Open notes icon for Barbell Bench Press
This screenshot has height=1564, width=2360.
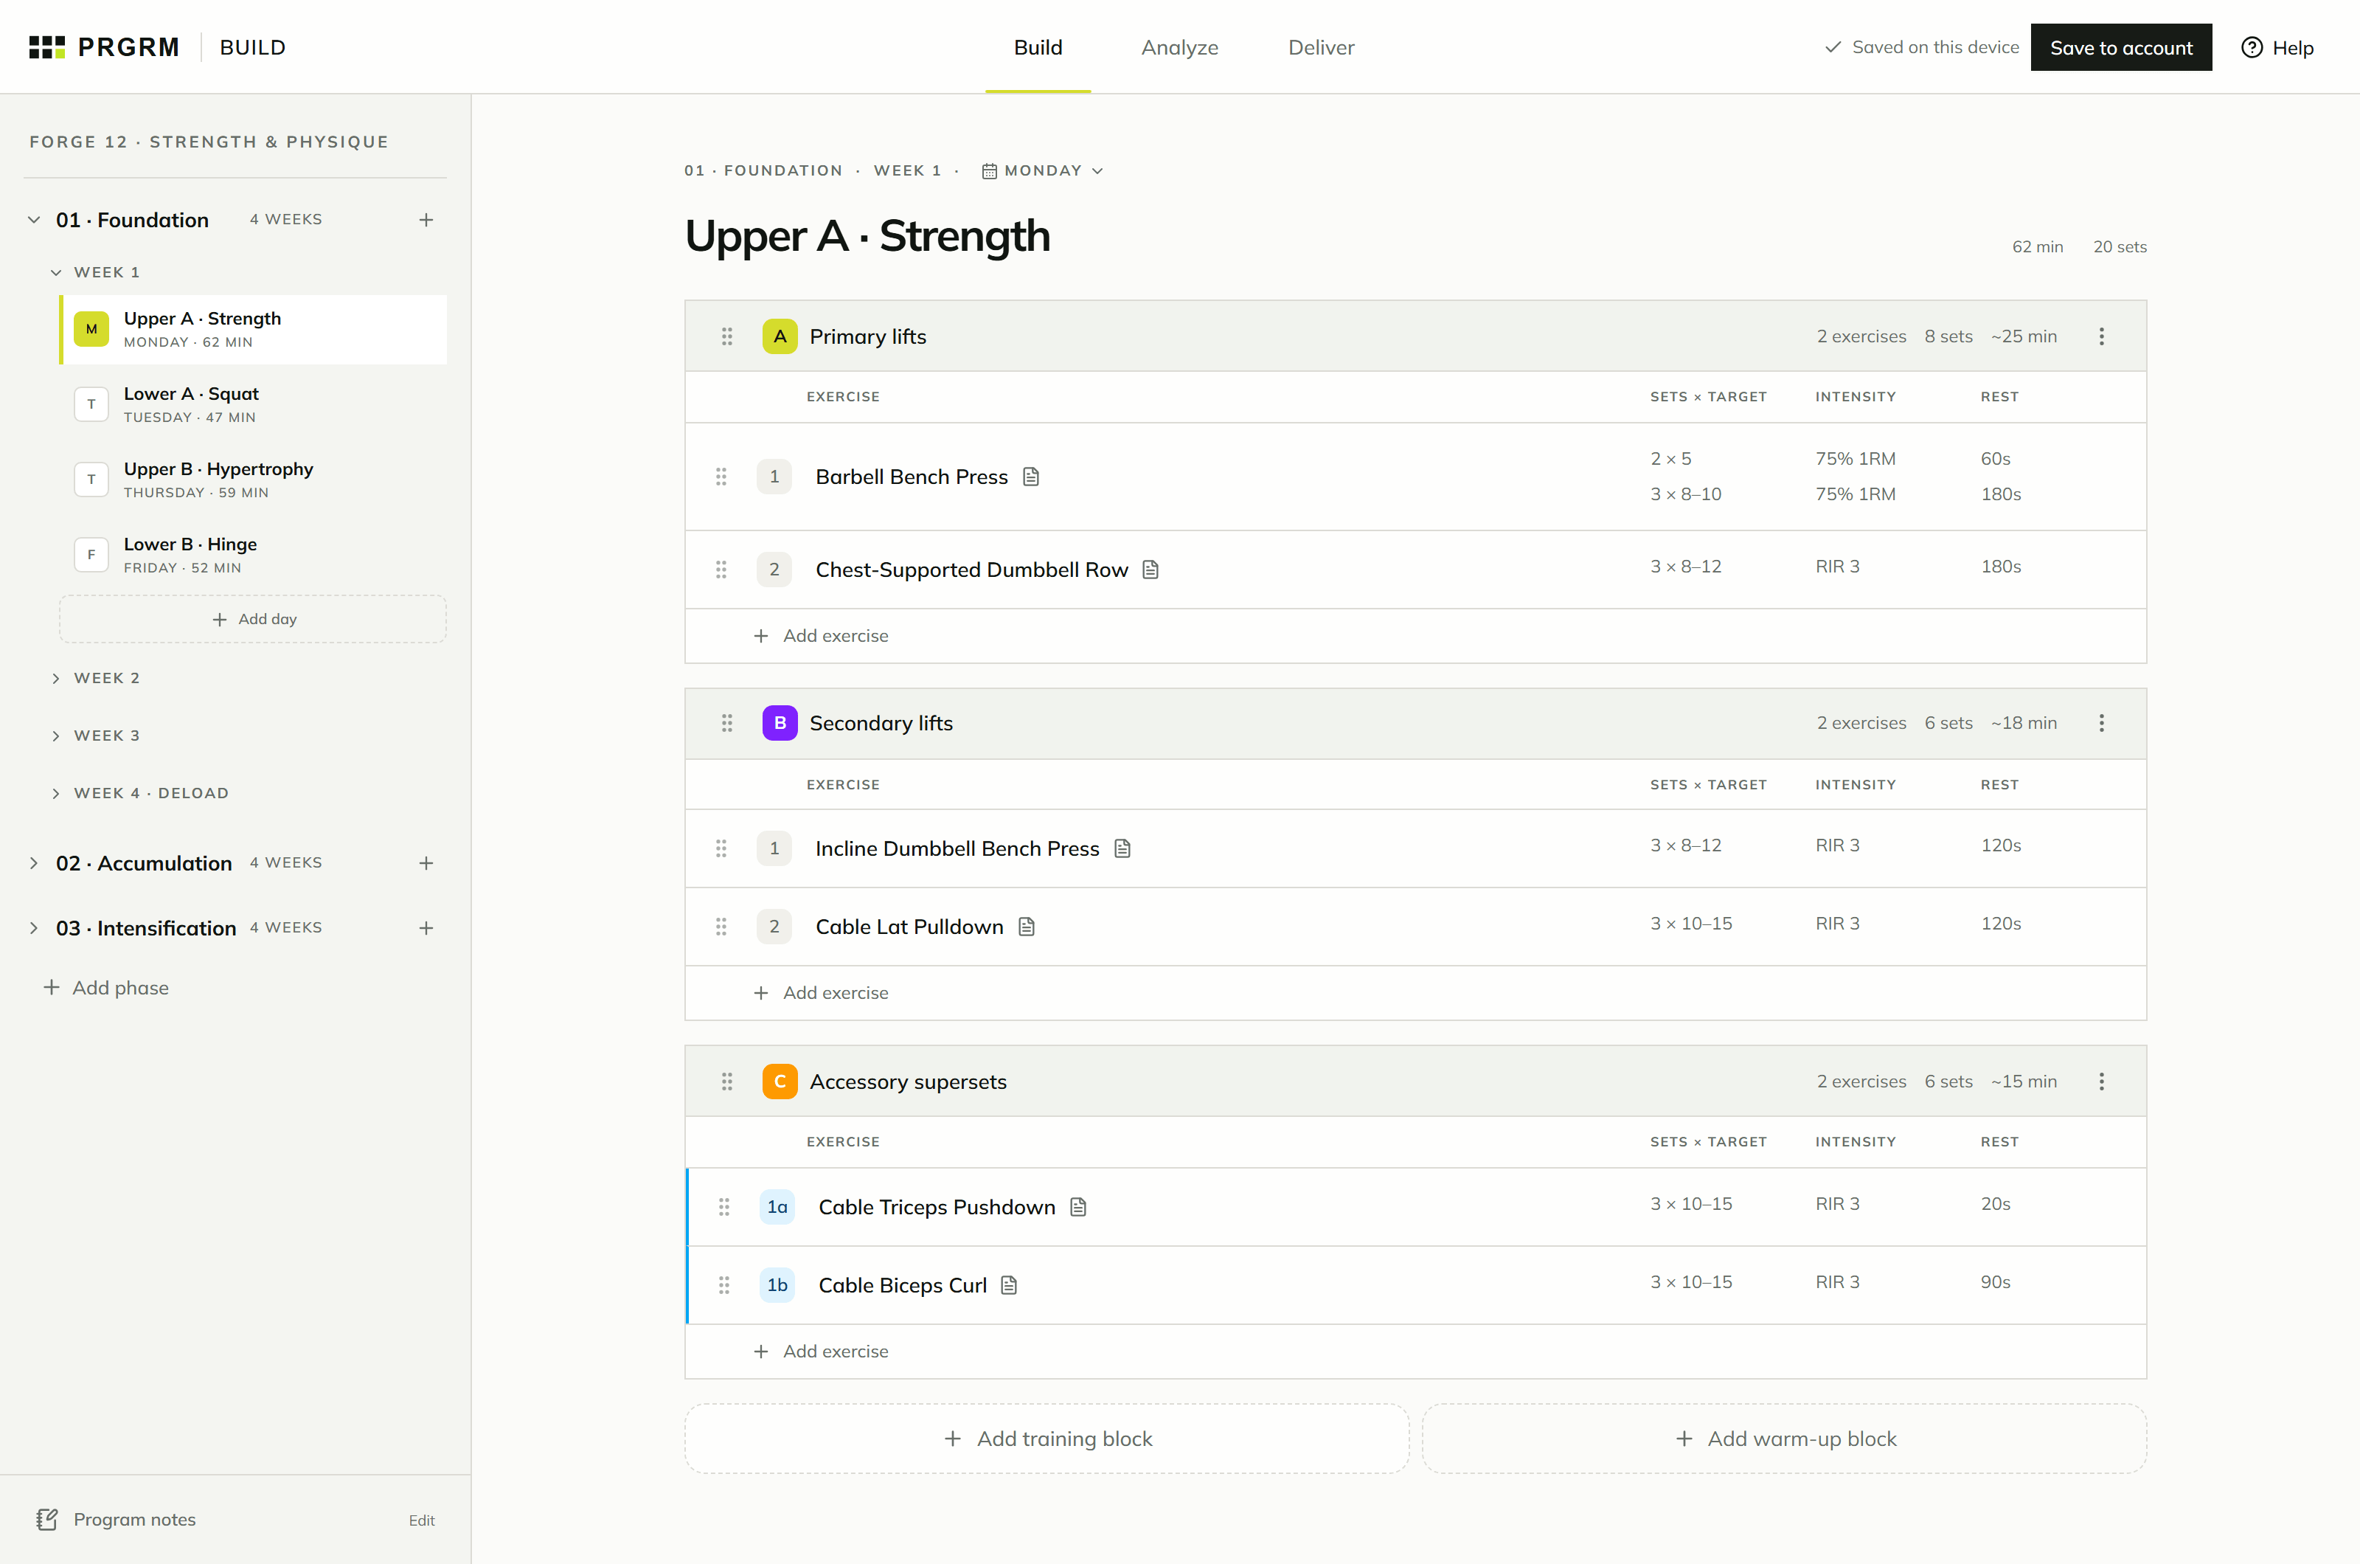1031,477
